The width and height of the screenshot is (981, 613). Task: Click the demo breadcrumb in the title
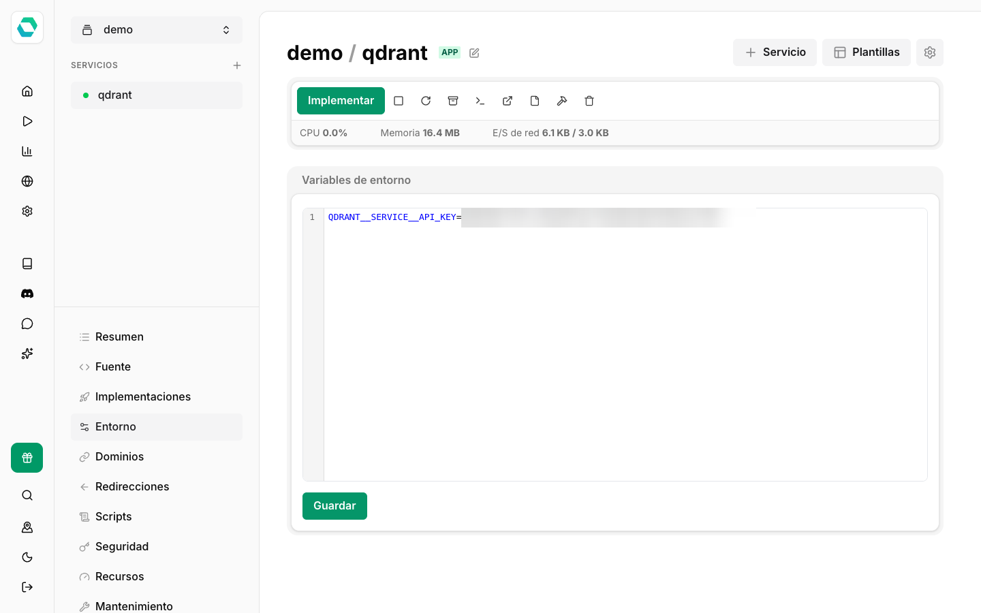point(315,53)
